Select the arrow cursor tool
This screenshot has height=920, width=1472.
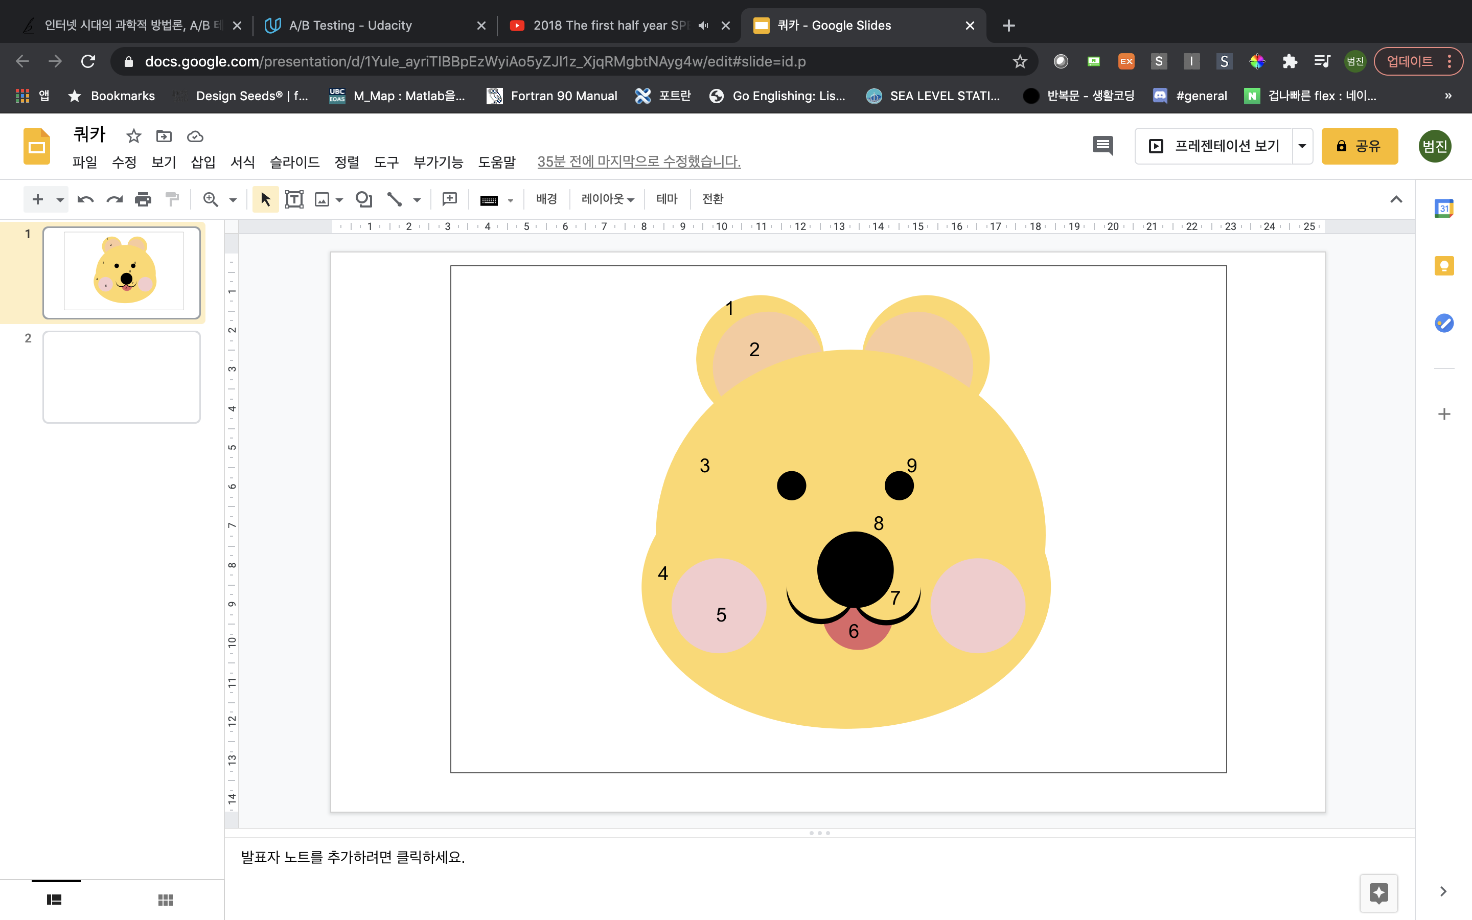coord(266,199)
